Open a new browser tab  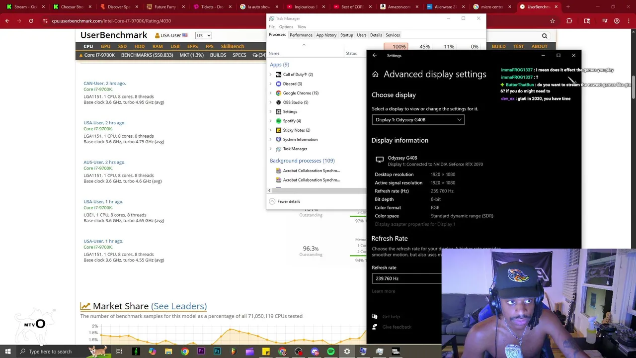pyautogui.click(x=568, y=7)
